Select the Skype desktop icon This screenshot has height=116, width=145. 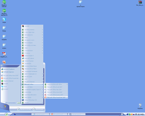pyautogui.click(x=4, y=20)
